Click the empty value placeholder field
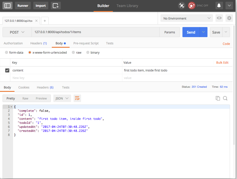 [x=177, y=78]
